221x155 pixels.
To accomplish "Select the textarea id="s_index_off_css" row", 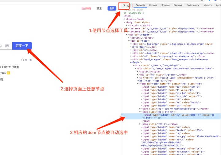I will coord(171,32).
